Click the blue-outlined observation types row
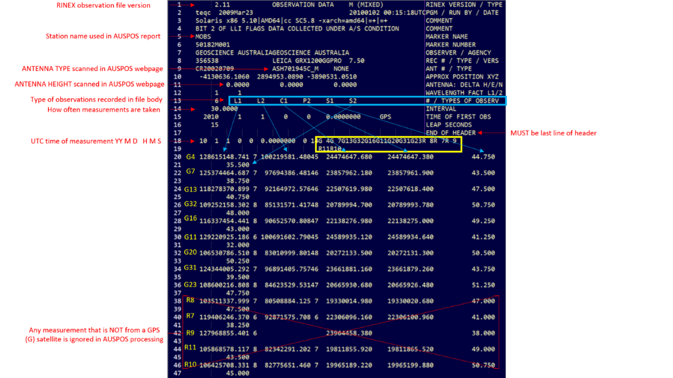 [367, 100]
